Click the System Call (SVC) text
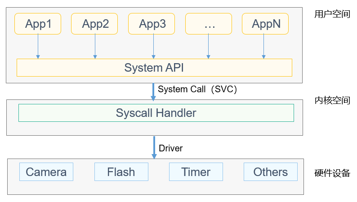Screen dimensions: 357x202 (197, 89)
